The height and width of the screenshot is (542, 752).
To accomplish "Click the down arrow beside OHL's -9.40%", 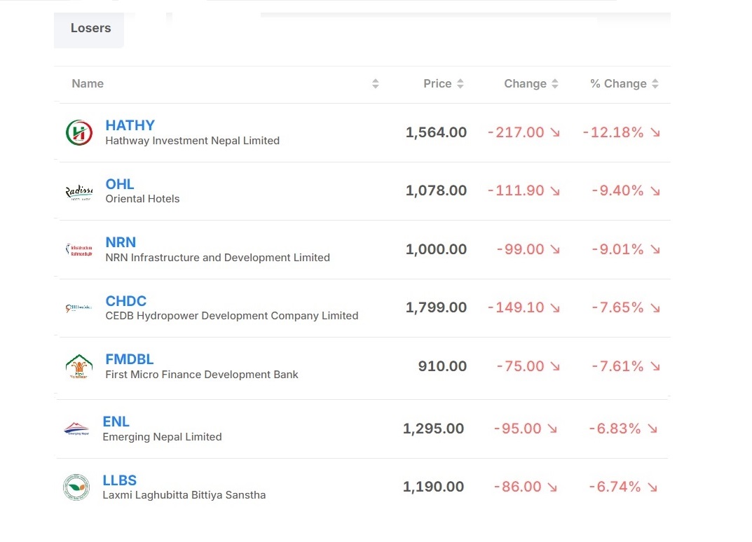I will click(x=655, y=191).
